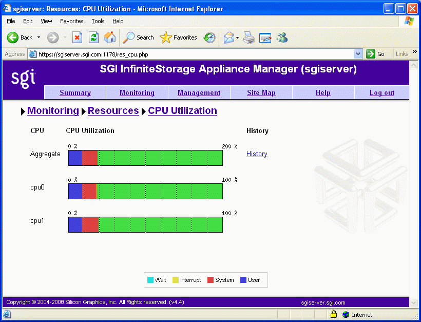This screenshot has height=322, width=421.
Task: Expand the address bar dropdown
Action: coord(358,54)
